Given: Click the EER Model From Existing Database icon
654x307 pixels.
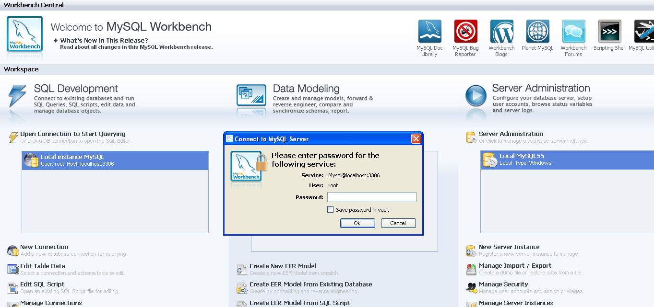Looking at the screenshot, I should (x=242, y=288).
